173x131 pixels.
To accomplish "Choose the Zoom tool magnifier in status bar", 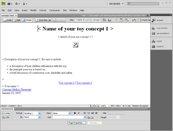I will [98, 106].
